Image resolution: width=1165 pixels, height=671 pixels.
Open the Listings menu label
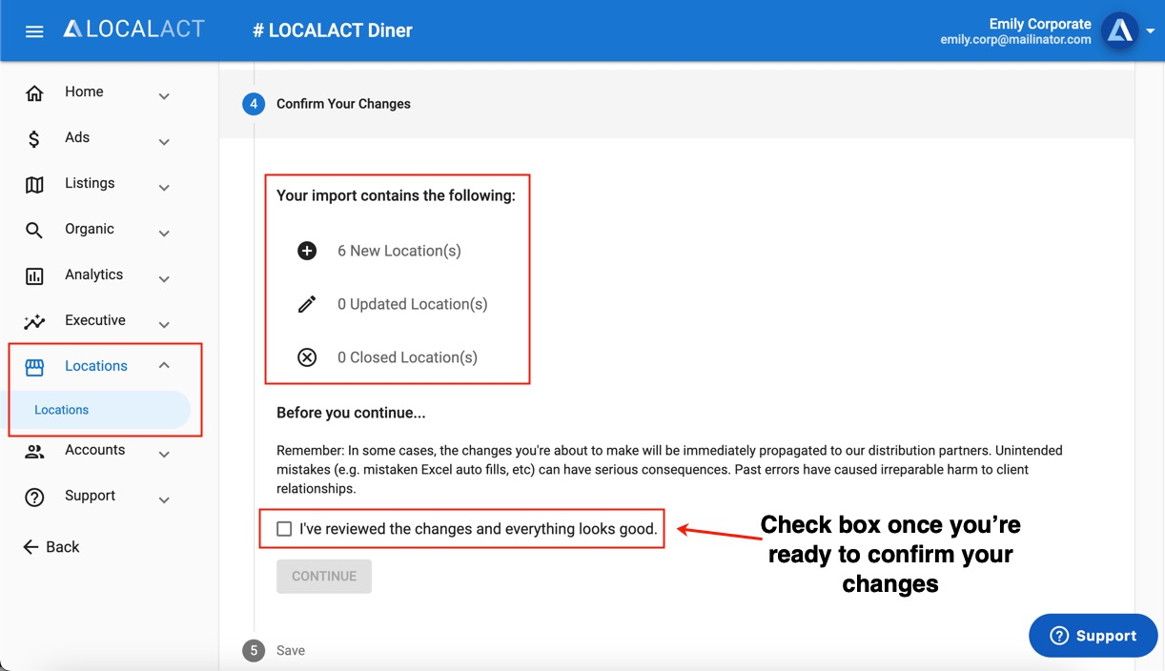click(90, 183)
